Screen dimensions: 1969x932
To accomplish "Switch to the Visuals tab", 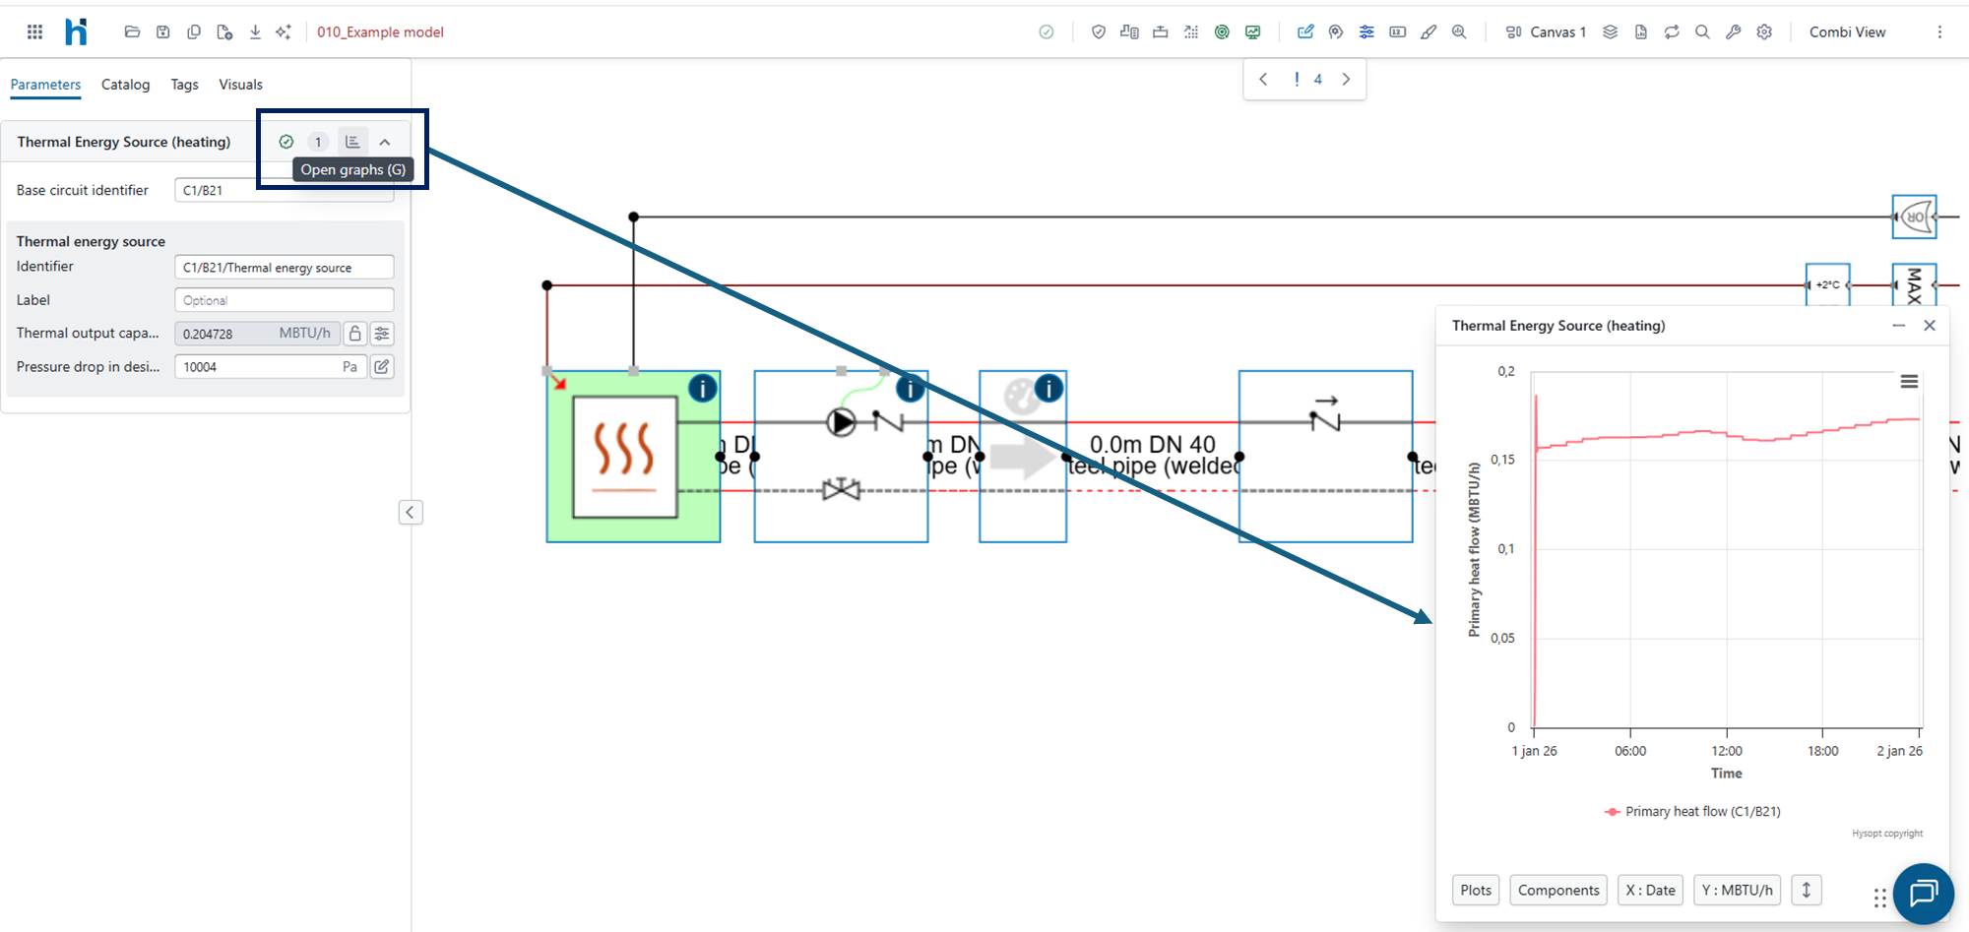I will [x=240, y=85].
